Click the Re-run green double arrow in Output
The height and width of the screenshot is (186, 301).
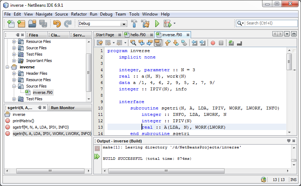tap(97, 157)
